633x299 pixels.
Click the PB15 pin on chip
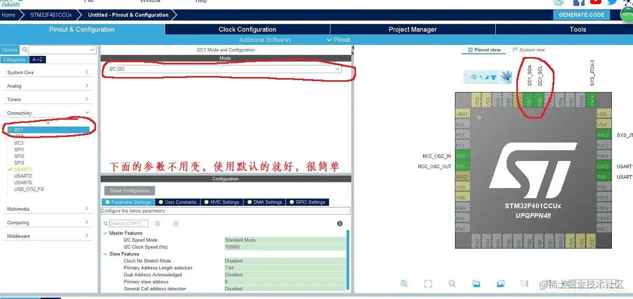coord(603,198)
